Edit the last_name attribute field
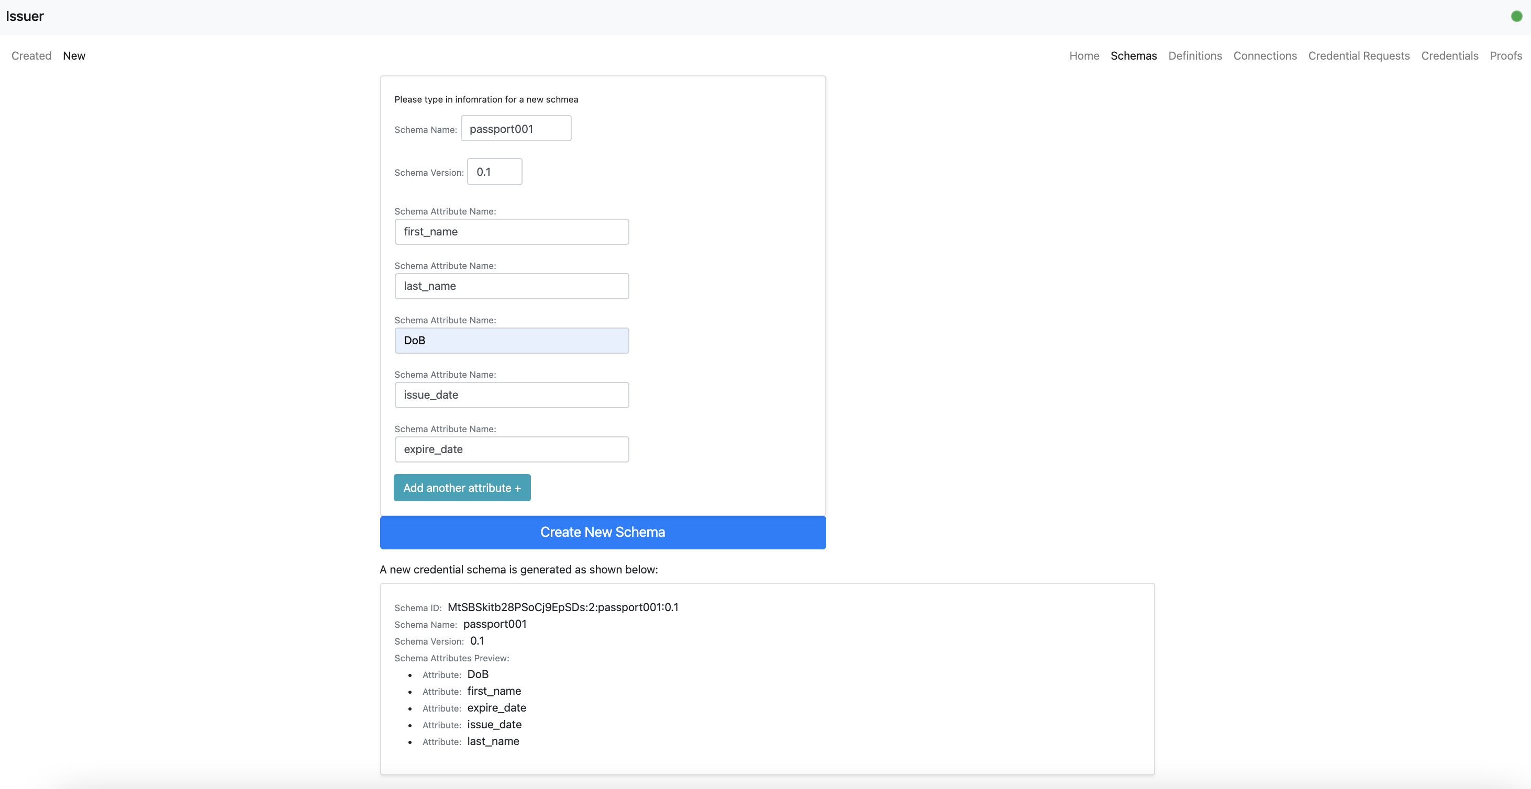 click(511, 286)
